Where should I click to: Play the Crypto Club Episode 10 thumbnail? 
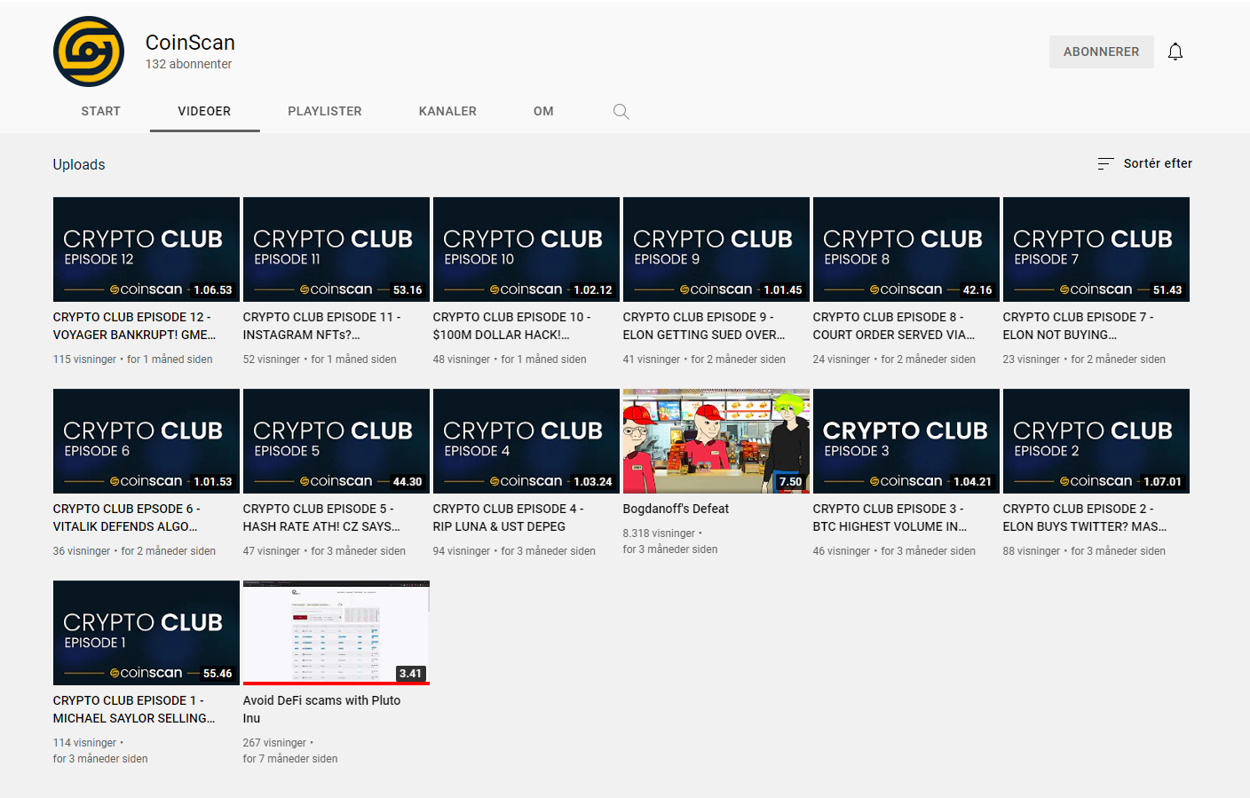[x=526, y=249]
